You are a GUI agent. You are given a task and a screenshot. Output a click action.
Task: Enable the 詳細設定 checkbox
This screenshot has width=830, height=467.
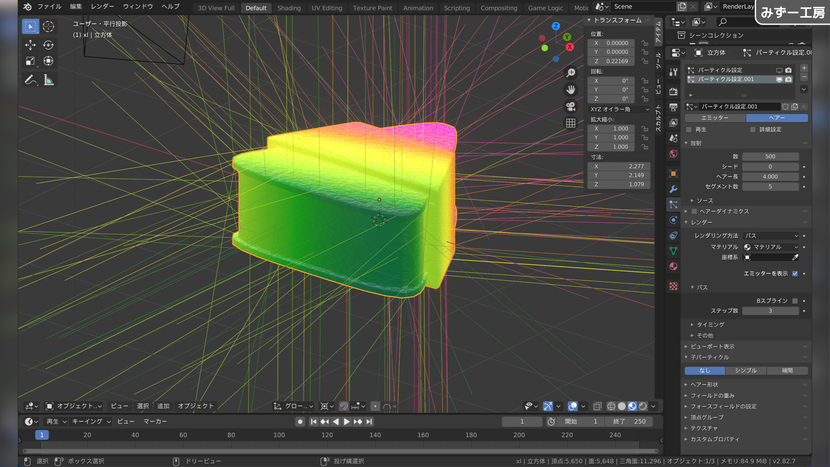pos(753,130)
